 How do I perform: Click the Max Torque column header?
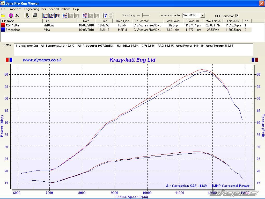pos(213,21)
